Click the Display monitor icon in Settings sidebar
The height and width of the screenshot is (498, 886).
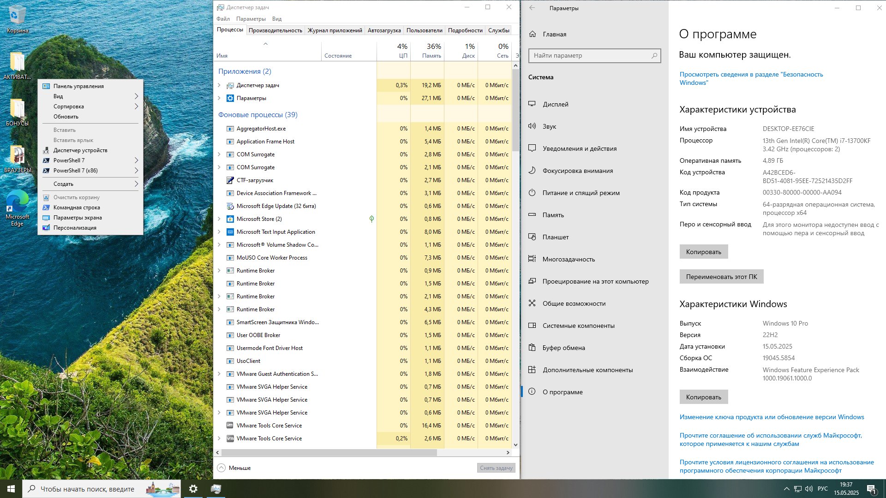(532, 104)
